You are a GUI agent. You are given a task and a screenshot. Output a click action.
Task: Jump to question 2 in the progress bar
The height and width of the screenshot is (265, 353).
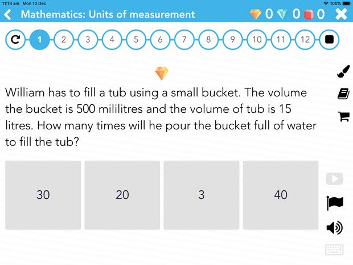tap(64, 40)
